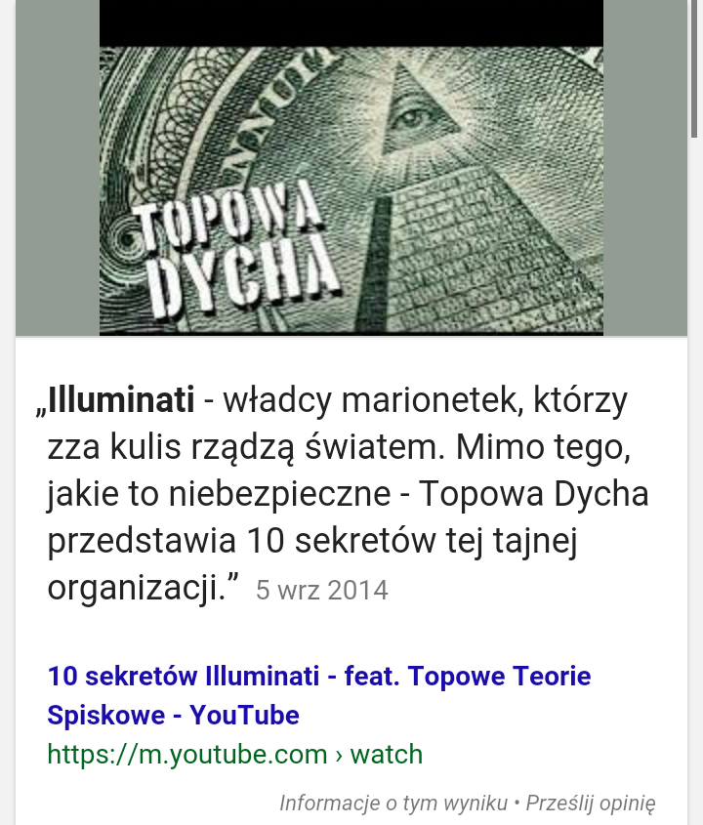The height and width of the screenshot is (825, 703).
Task: Click the 'Spiskowe - YouTube' title line
Action: coord(173,715)
